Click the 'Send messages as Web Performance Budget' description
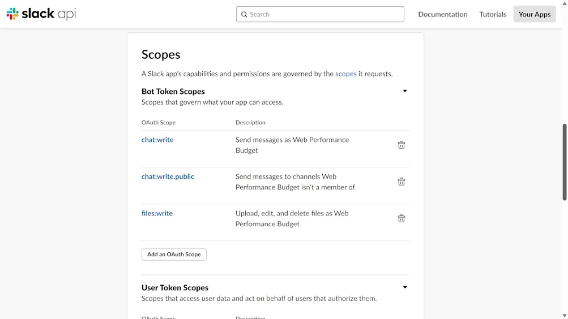 pyautogui.click(x=292, y=145)
